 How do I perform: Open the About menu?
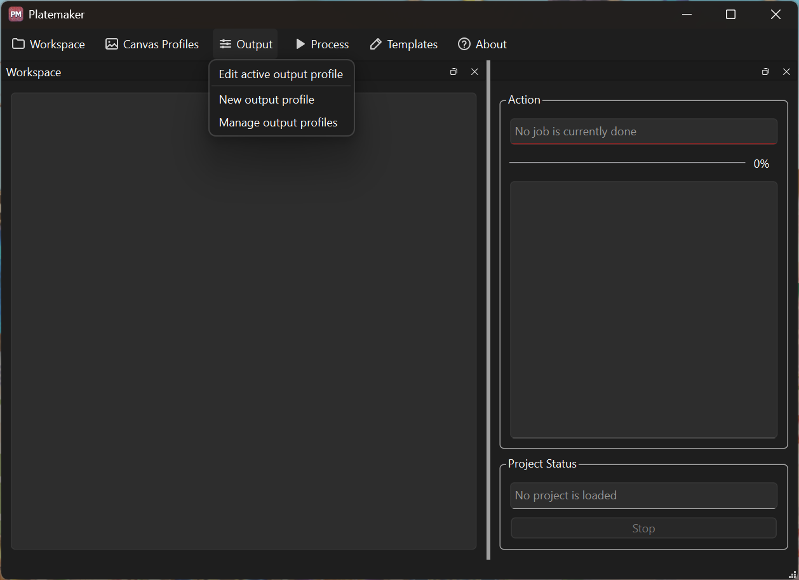click(482, 44)
